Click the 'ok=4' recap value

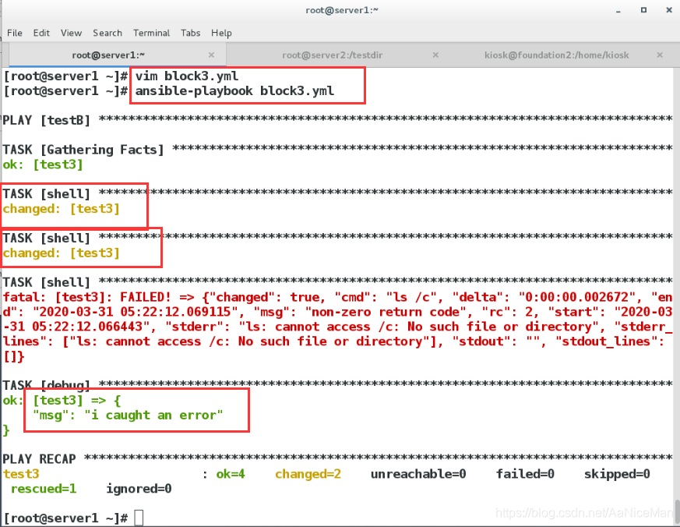tap(231, 474)
